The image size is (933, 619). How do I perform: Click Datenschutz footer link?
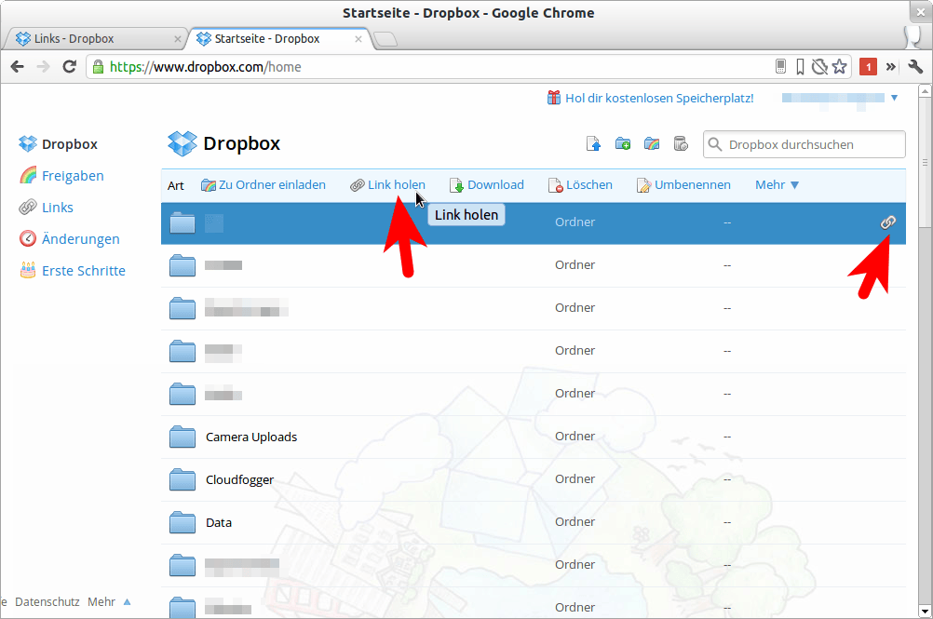[x=47, y=601]
